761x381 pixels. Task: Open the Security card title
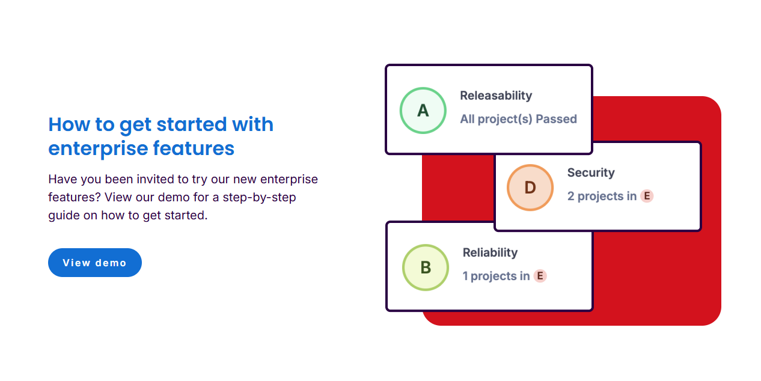pyautogui.click(x=591, y=172)
